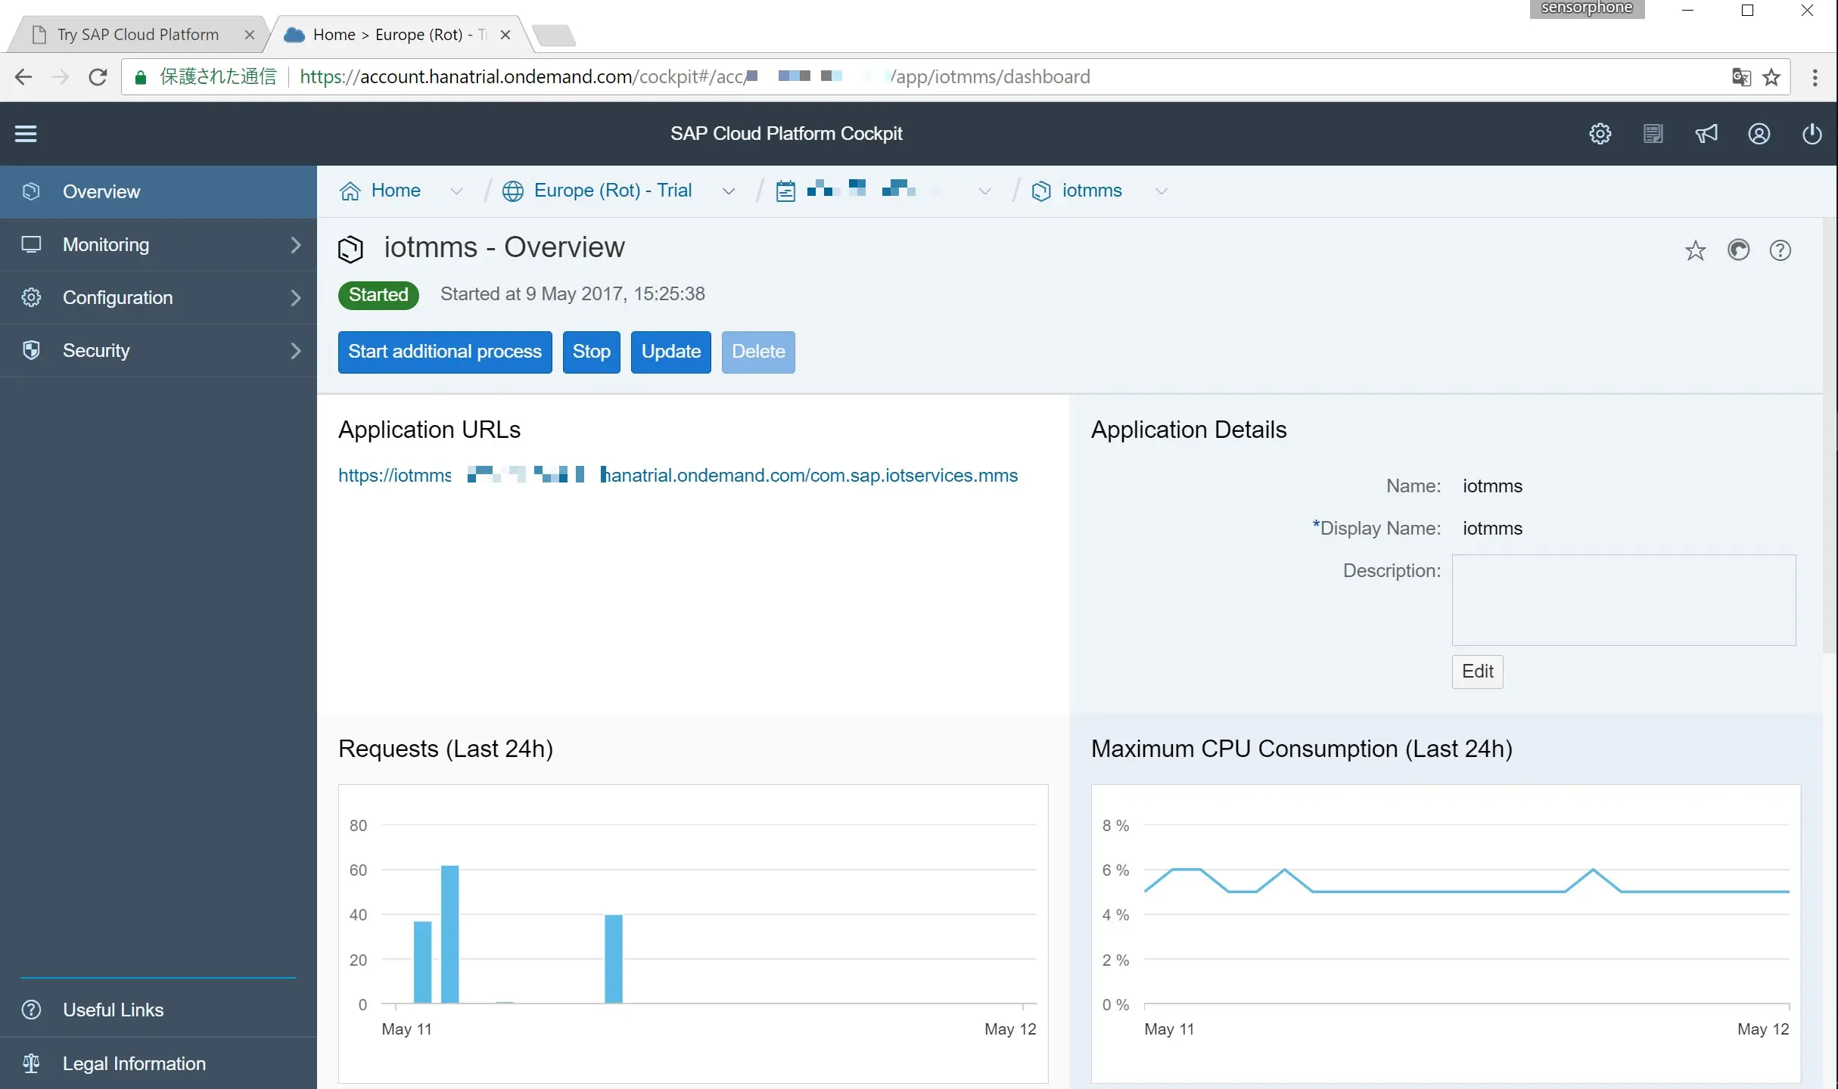Click the Delete button
1838x1089 pixels.
point(758,352)
